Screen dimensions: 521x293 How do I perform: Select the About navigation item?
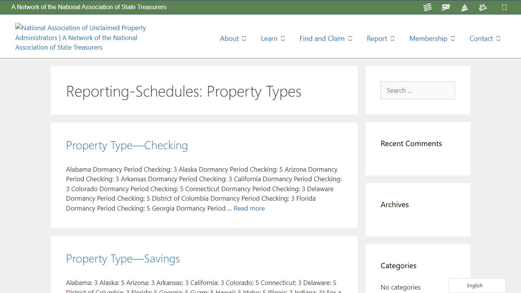[229, 39]
